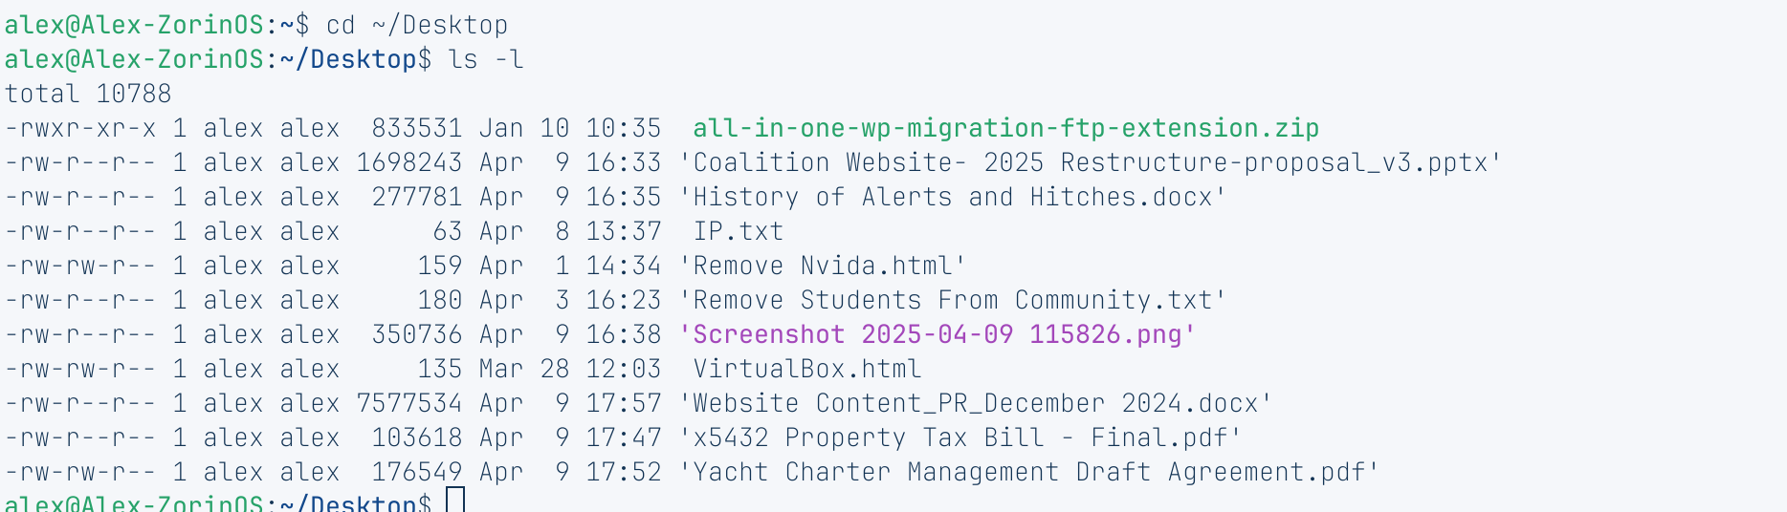Click the -rwxr-xr-x permissions string
The image size is (1787, 512).
(x=80, y=128)
